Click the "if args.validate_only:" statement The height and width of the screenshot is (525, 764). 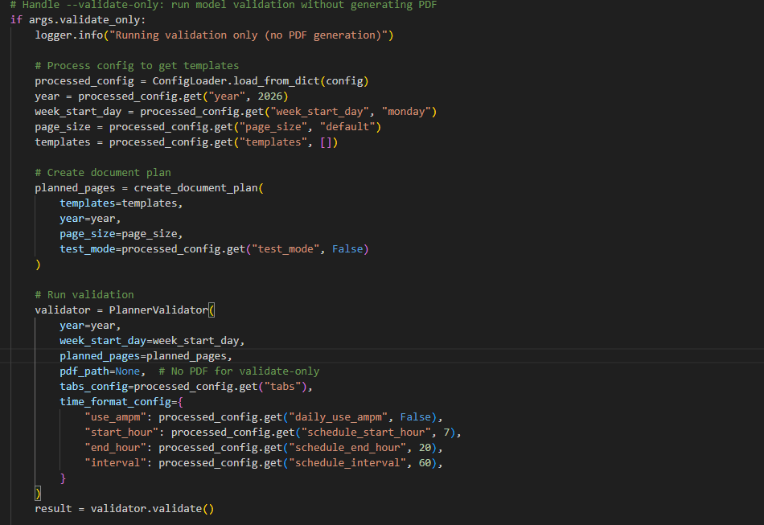78,20
